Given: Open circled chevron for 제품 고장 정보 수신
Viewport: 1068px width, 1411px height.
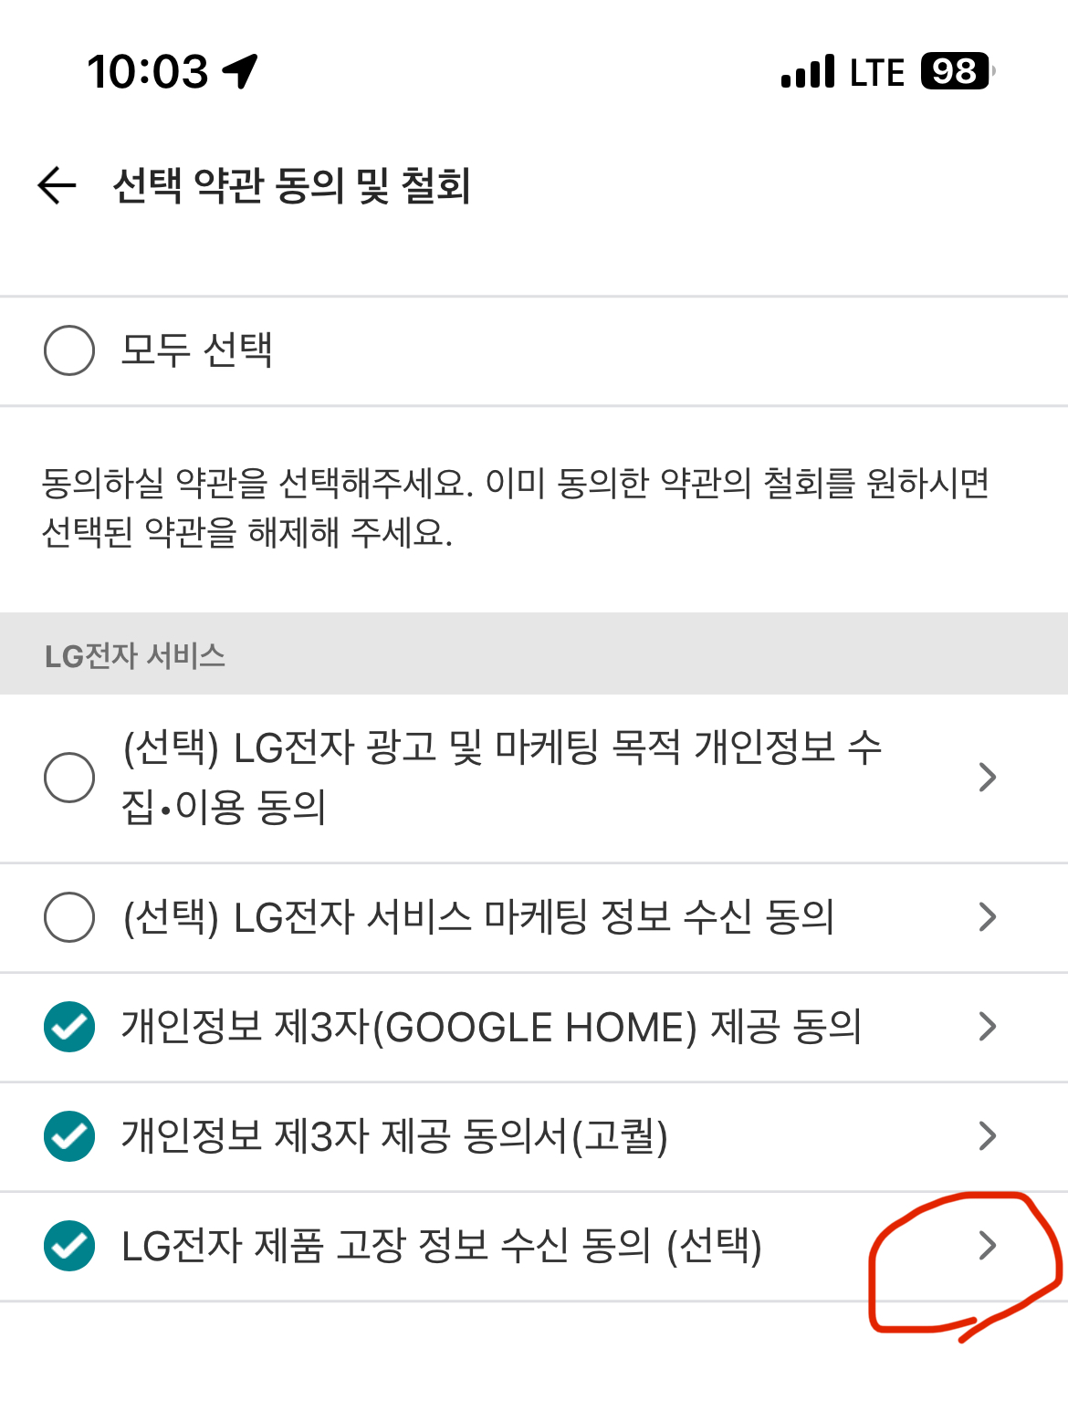Looking at the screenshot, I should 987,1246.
